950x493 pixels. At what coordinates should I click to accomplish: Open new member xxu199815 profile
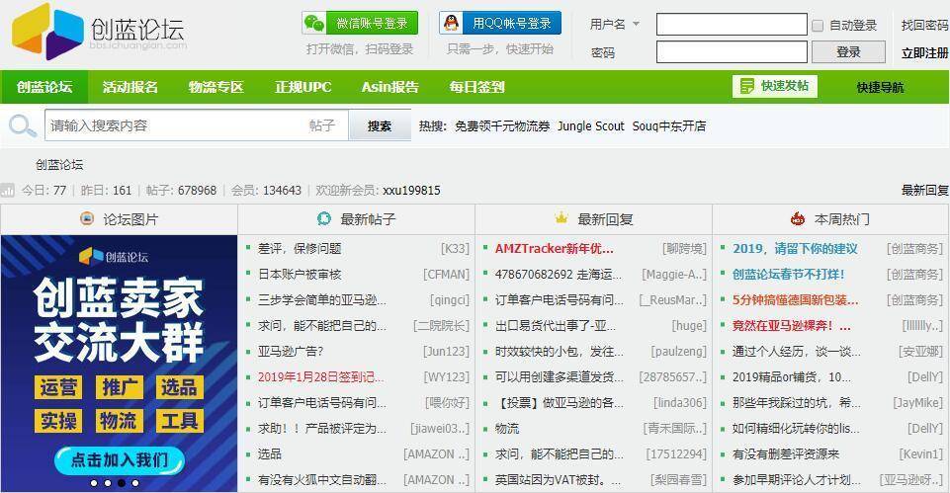point(411,190)
